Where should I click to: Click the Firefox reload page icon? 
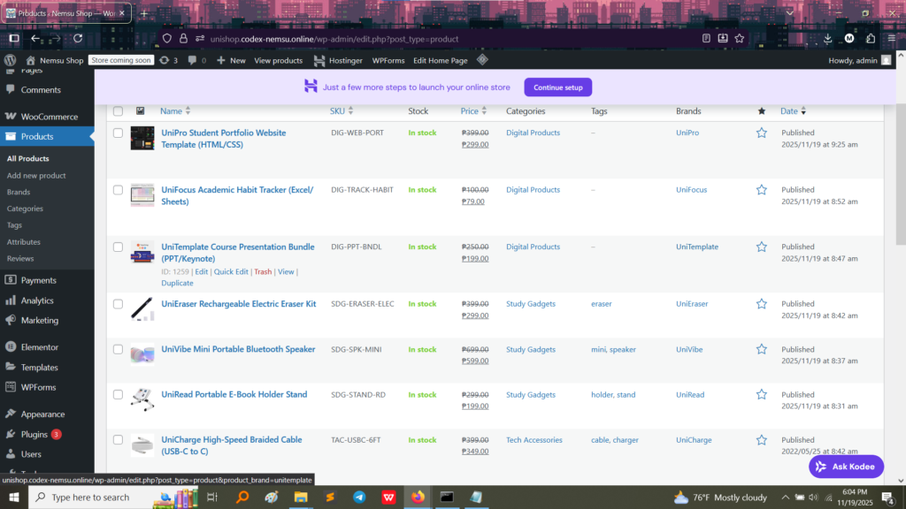point(78,38)
